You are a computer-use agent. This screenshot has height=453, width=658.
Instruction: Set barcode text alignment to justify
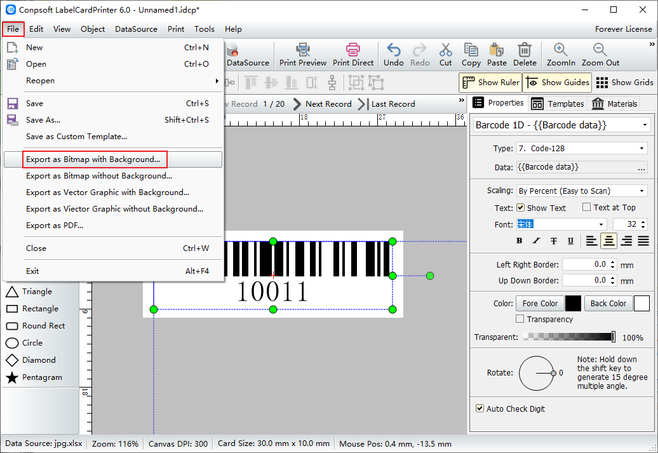[x=643, y=241]
